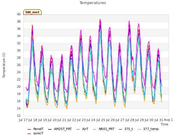
Task: Click the 40 y-axis tick label
Action: [19, 14]
